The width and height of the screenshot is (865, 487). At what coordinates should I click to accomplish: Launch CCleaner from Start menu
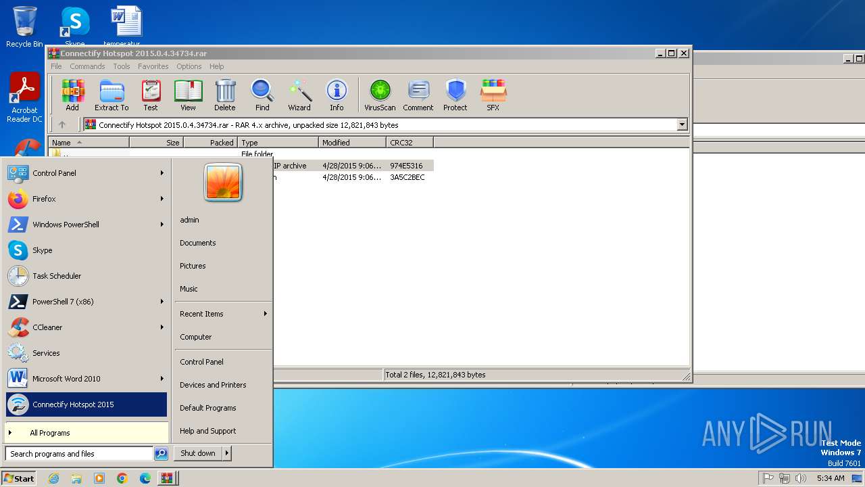click(x=86, y=327)
